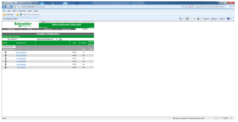Open the Help menu
The height and width of the screenshot is (122, 238).
click(36, 11)
